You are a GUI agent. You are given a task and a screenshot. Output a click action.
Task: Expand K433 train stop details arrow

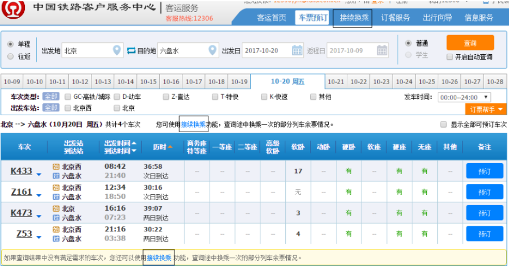pos(39,175)
